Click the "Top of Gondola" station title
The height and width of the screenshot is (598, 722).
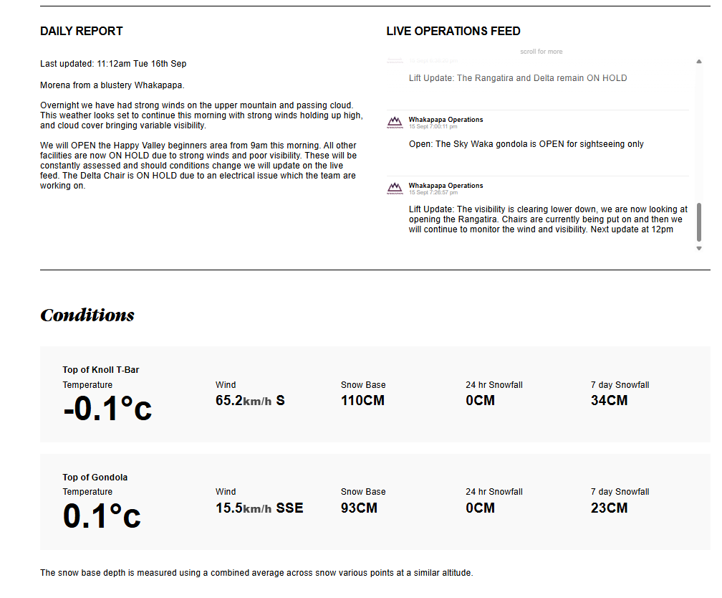coord(95,478)
